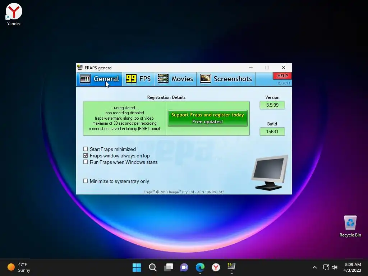Image resolution: width=368 pixels, height=276 pixels.
Task: Click the Version 3.5.99 field
Action: (x=272, y=105)
